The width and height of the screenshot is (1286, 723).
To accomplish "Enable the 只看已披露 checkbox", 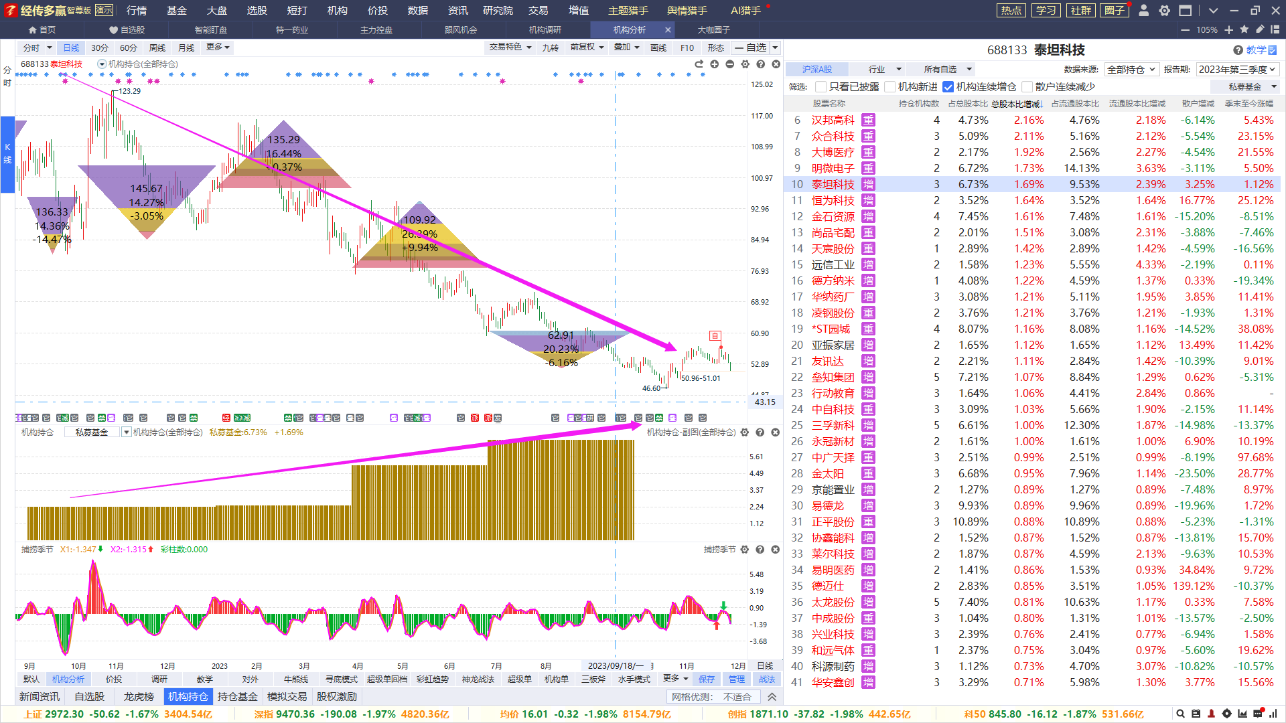I will 820,87.
